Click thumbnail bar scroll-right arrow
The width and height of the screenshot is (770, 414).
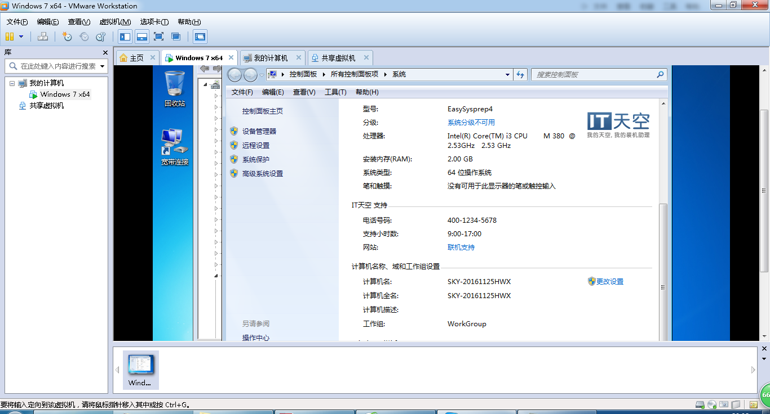click(x=753, y=370)
